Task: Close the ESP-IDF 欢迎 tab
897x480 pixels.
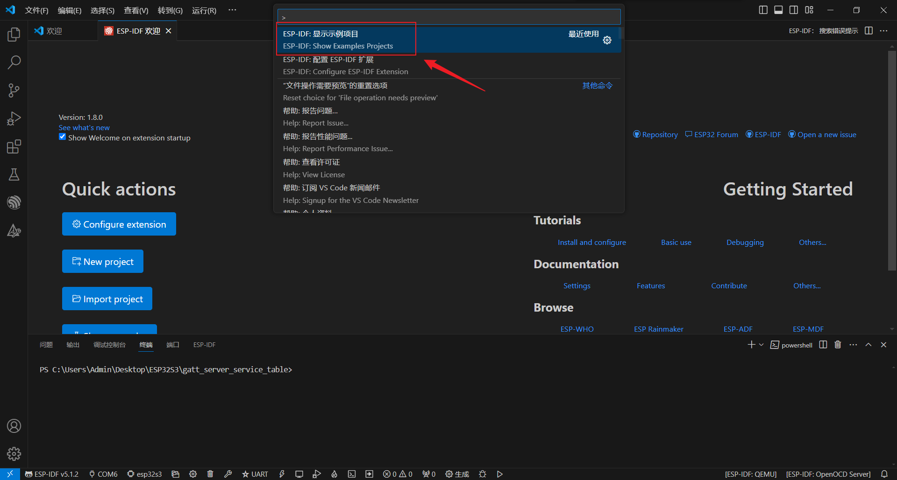Action: coord(169,31)
